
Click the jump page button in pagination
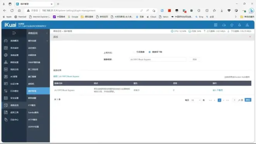click(x=248, y=100)
